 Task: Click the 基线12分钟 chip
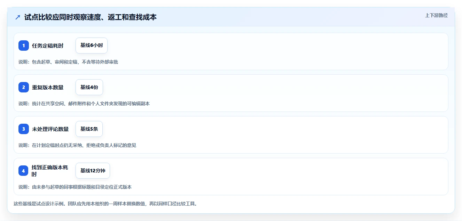tap(93, 171)
